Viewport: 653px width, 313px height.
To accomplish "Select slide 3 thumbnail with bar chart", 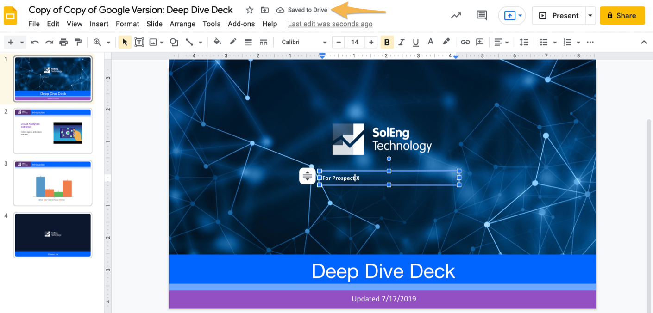I will 53,183.
